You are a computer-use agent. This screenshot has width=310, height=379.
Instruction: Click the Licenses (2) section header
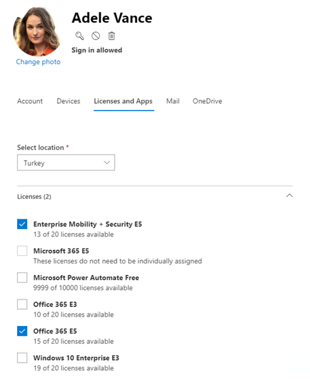[34, 196]
